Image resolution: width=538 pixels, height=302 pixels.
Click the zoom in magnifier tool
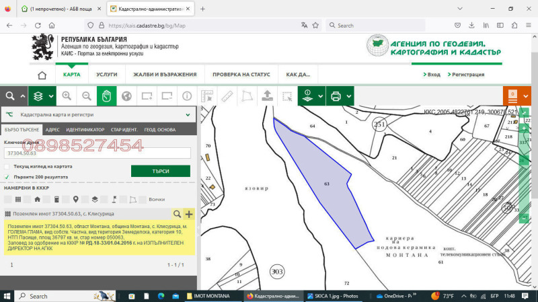click(x=67, y=96)
